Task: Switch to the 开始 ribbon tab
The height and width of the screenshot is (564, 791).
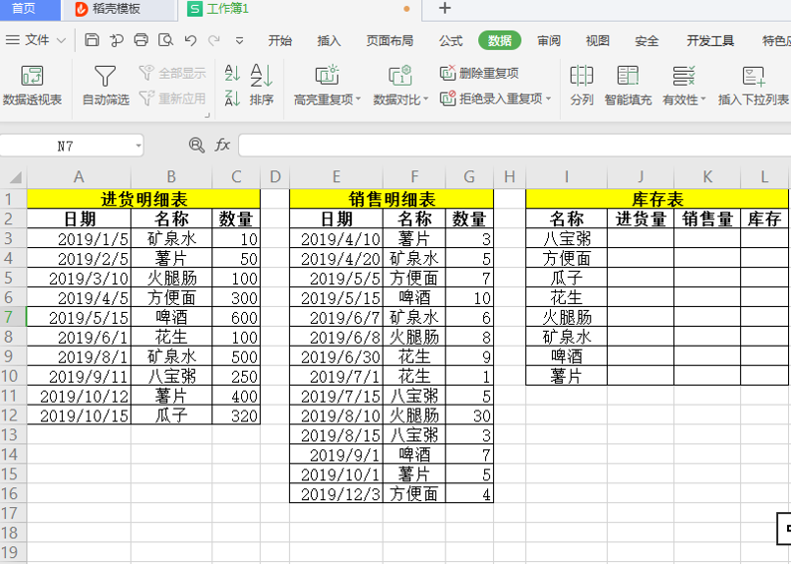Action: coord(280,41)
